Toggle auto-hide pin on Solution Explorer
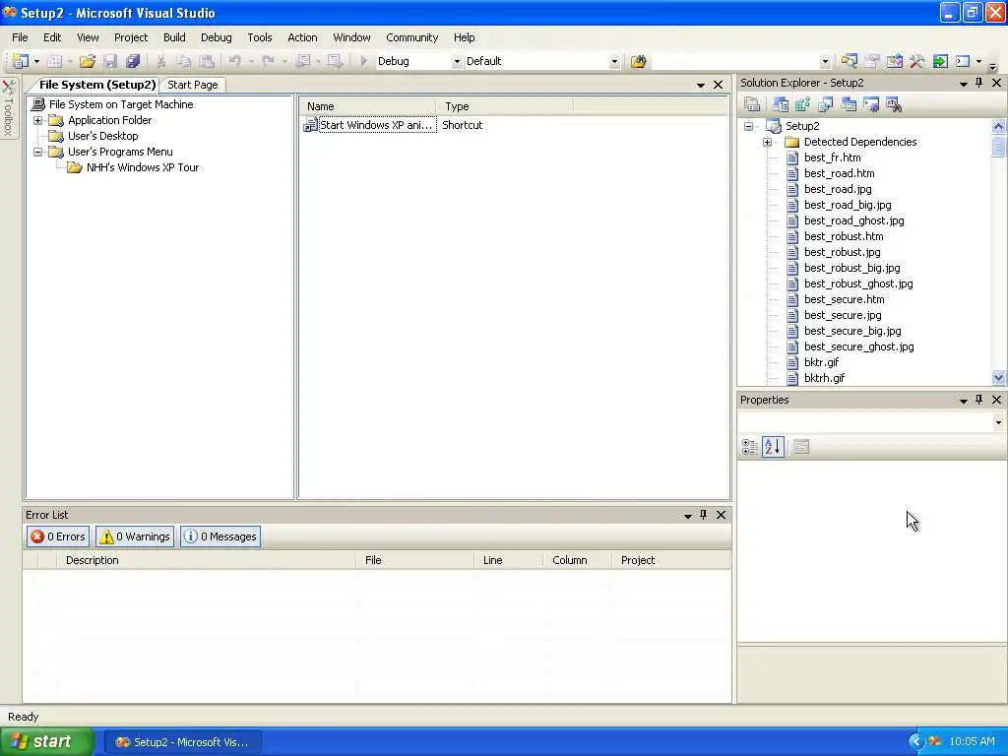This screenshot has height=756, width=1008. (979, 83)
